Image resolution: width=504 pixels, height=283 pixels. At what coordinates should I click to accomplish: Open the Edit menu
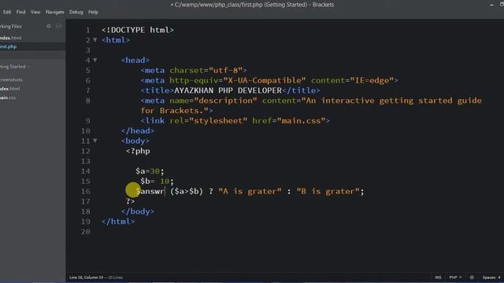coord(7,12)
